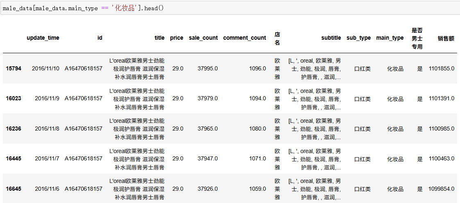Screen dimensions: 460x203
Task: Click the update_time column header
Action: pyautogui.click(x=43, y=38)
